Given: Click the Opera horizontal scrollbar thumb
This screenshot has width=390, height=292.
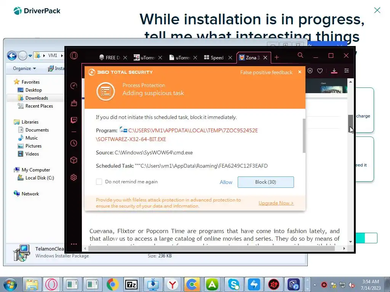Looking at the screenshot, I should coord(211,248).
